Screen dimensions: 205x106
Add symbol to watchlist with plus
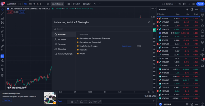(x=187, y=10)
